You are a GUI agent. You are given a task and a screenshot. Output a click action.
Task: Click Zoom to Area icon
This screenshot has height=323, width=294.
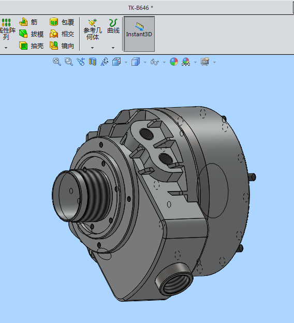pyautogui.click(x=69, y=62)
